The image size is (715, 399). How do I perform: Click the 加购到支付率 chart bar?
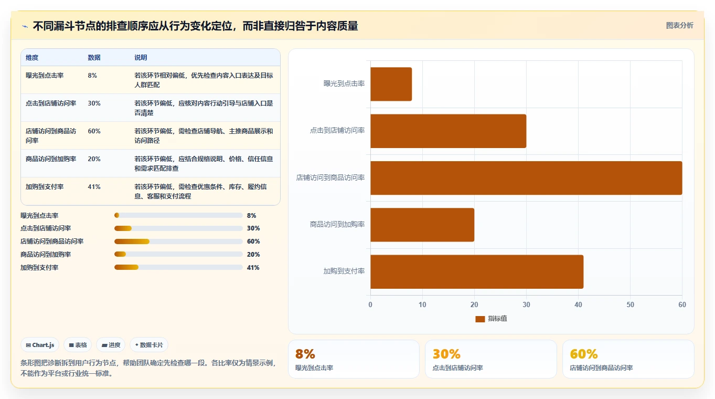(x=477, y=271)
